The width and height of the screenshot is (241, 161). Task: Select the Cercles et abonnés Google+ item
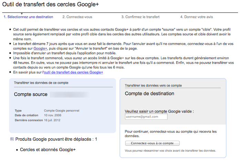click(48, 150)
